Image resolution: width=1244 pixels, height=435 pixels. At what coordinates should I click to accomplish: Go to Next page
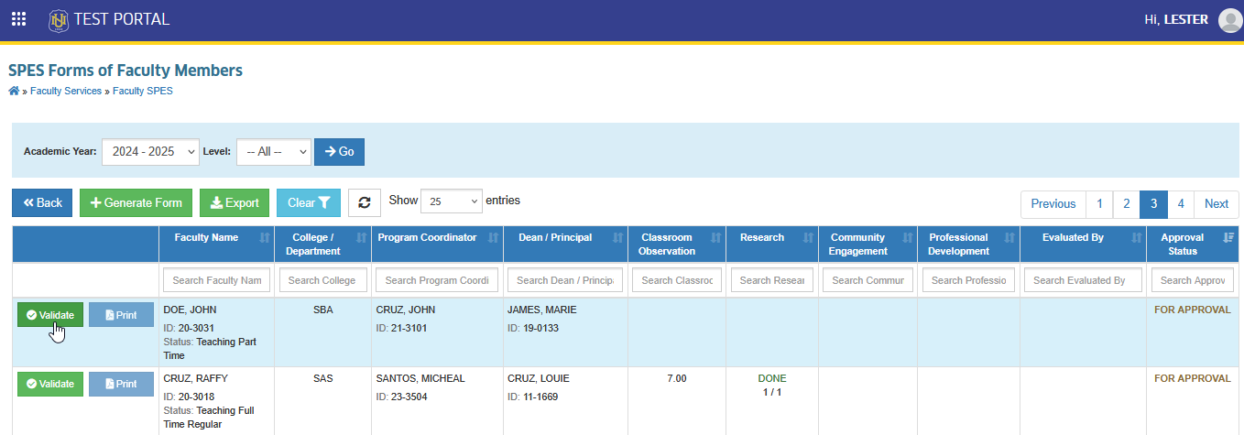[1217, 204]
